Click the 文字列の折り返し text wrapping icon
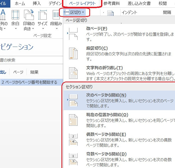 73,73
